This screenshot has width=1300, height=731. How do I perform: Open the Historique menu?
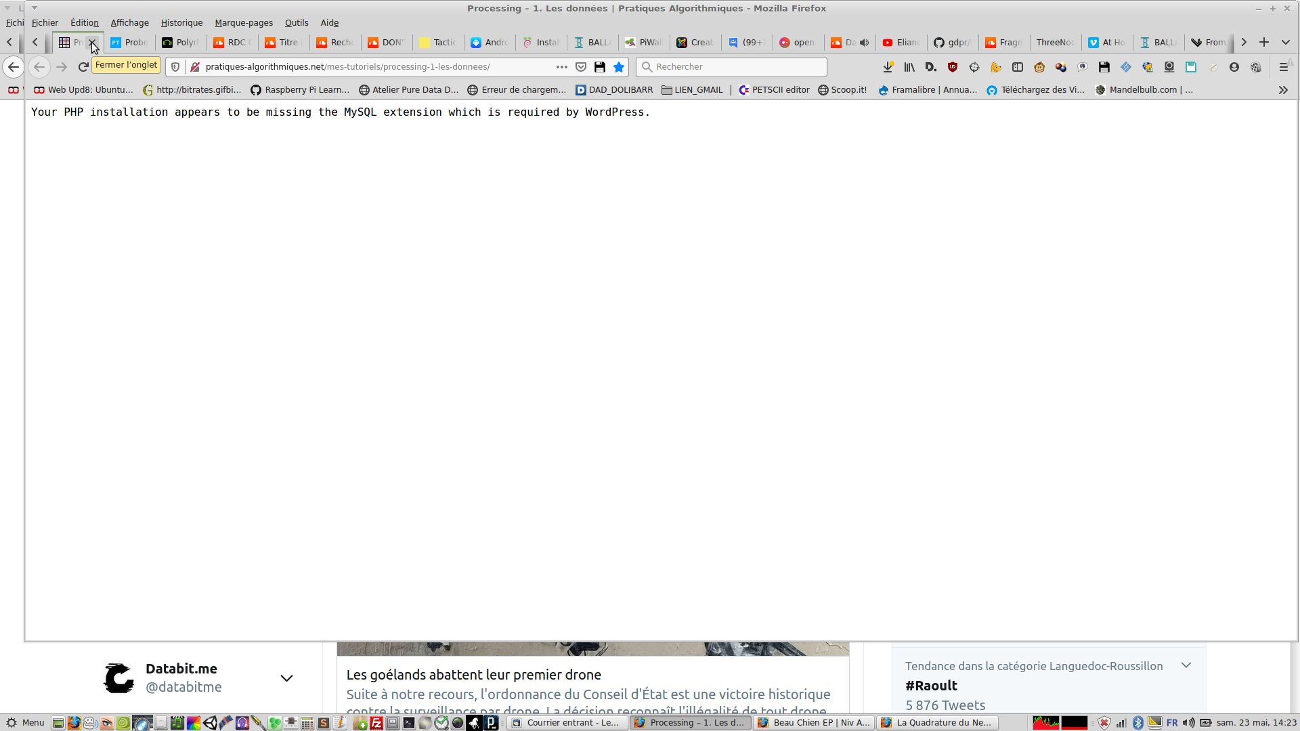181,23
